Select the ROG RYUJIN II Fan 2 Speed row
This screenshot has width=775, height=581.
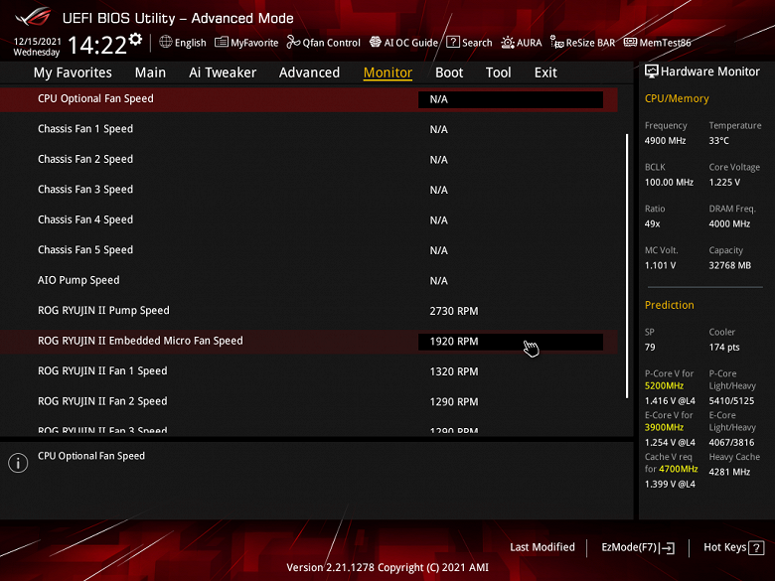click(309, 401)
